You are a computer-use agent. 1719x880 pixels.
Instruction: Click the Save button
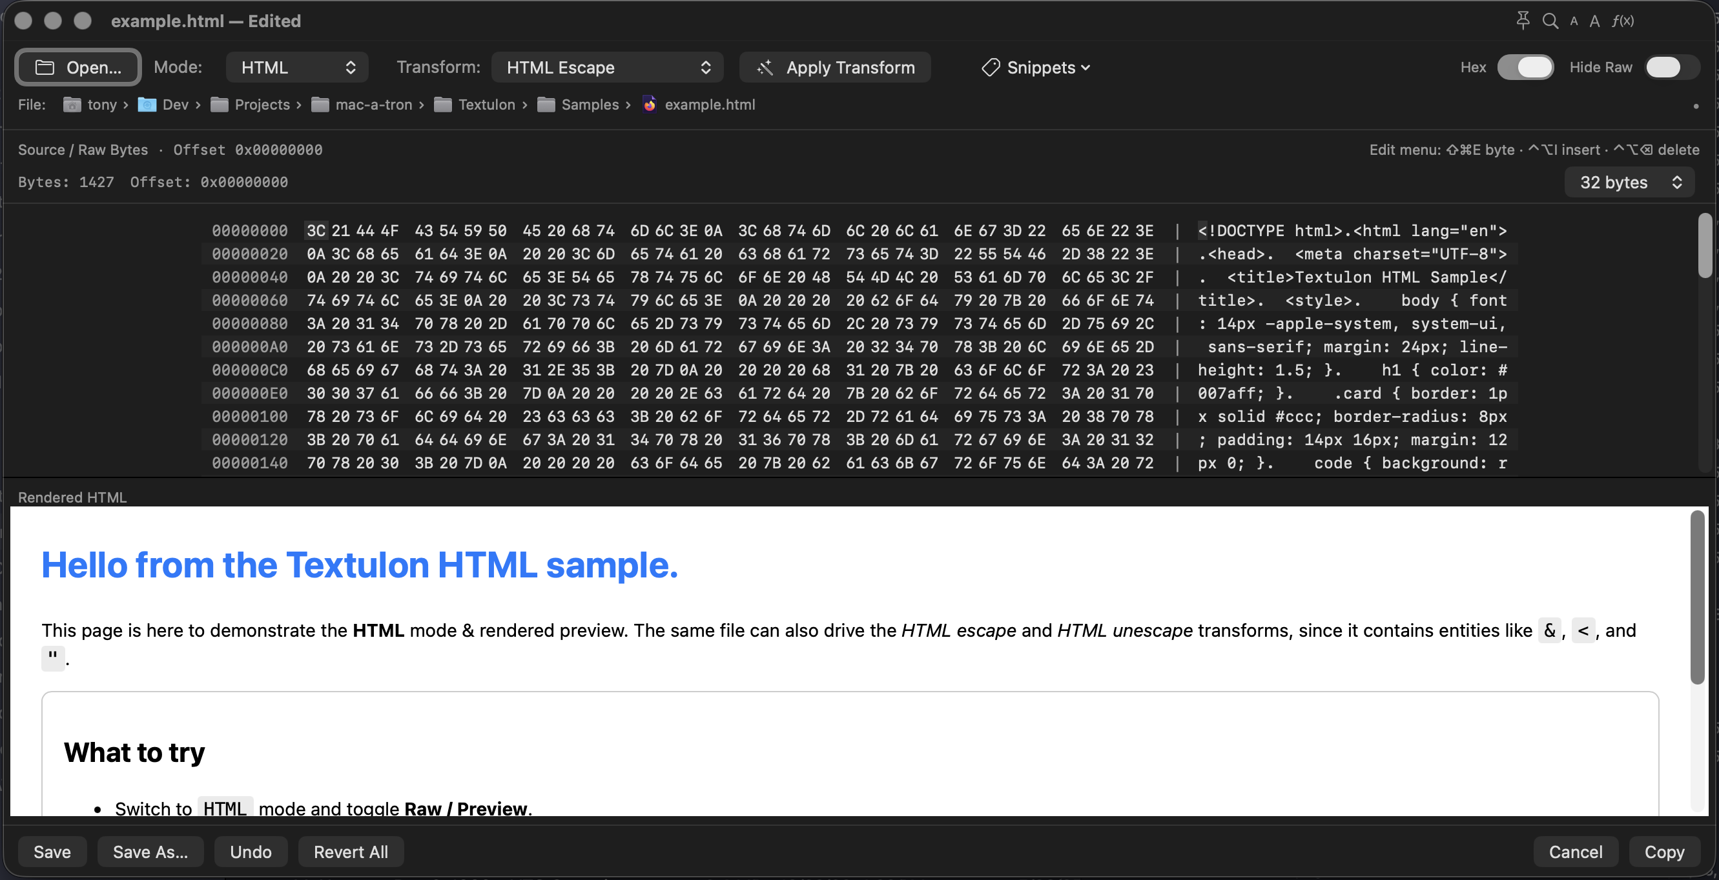click(52, 852)
